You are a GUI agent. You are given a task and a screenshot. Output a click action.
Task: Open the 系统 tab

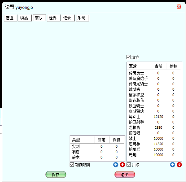(82, 18)
